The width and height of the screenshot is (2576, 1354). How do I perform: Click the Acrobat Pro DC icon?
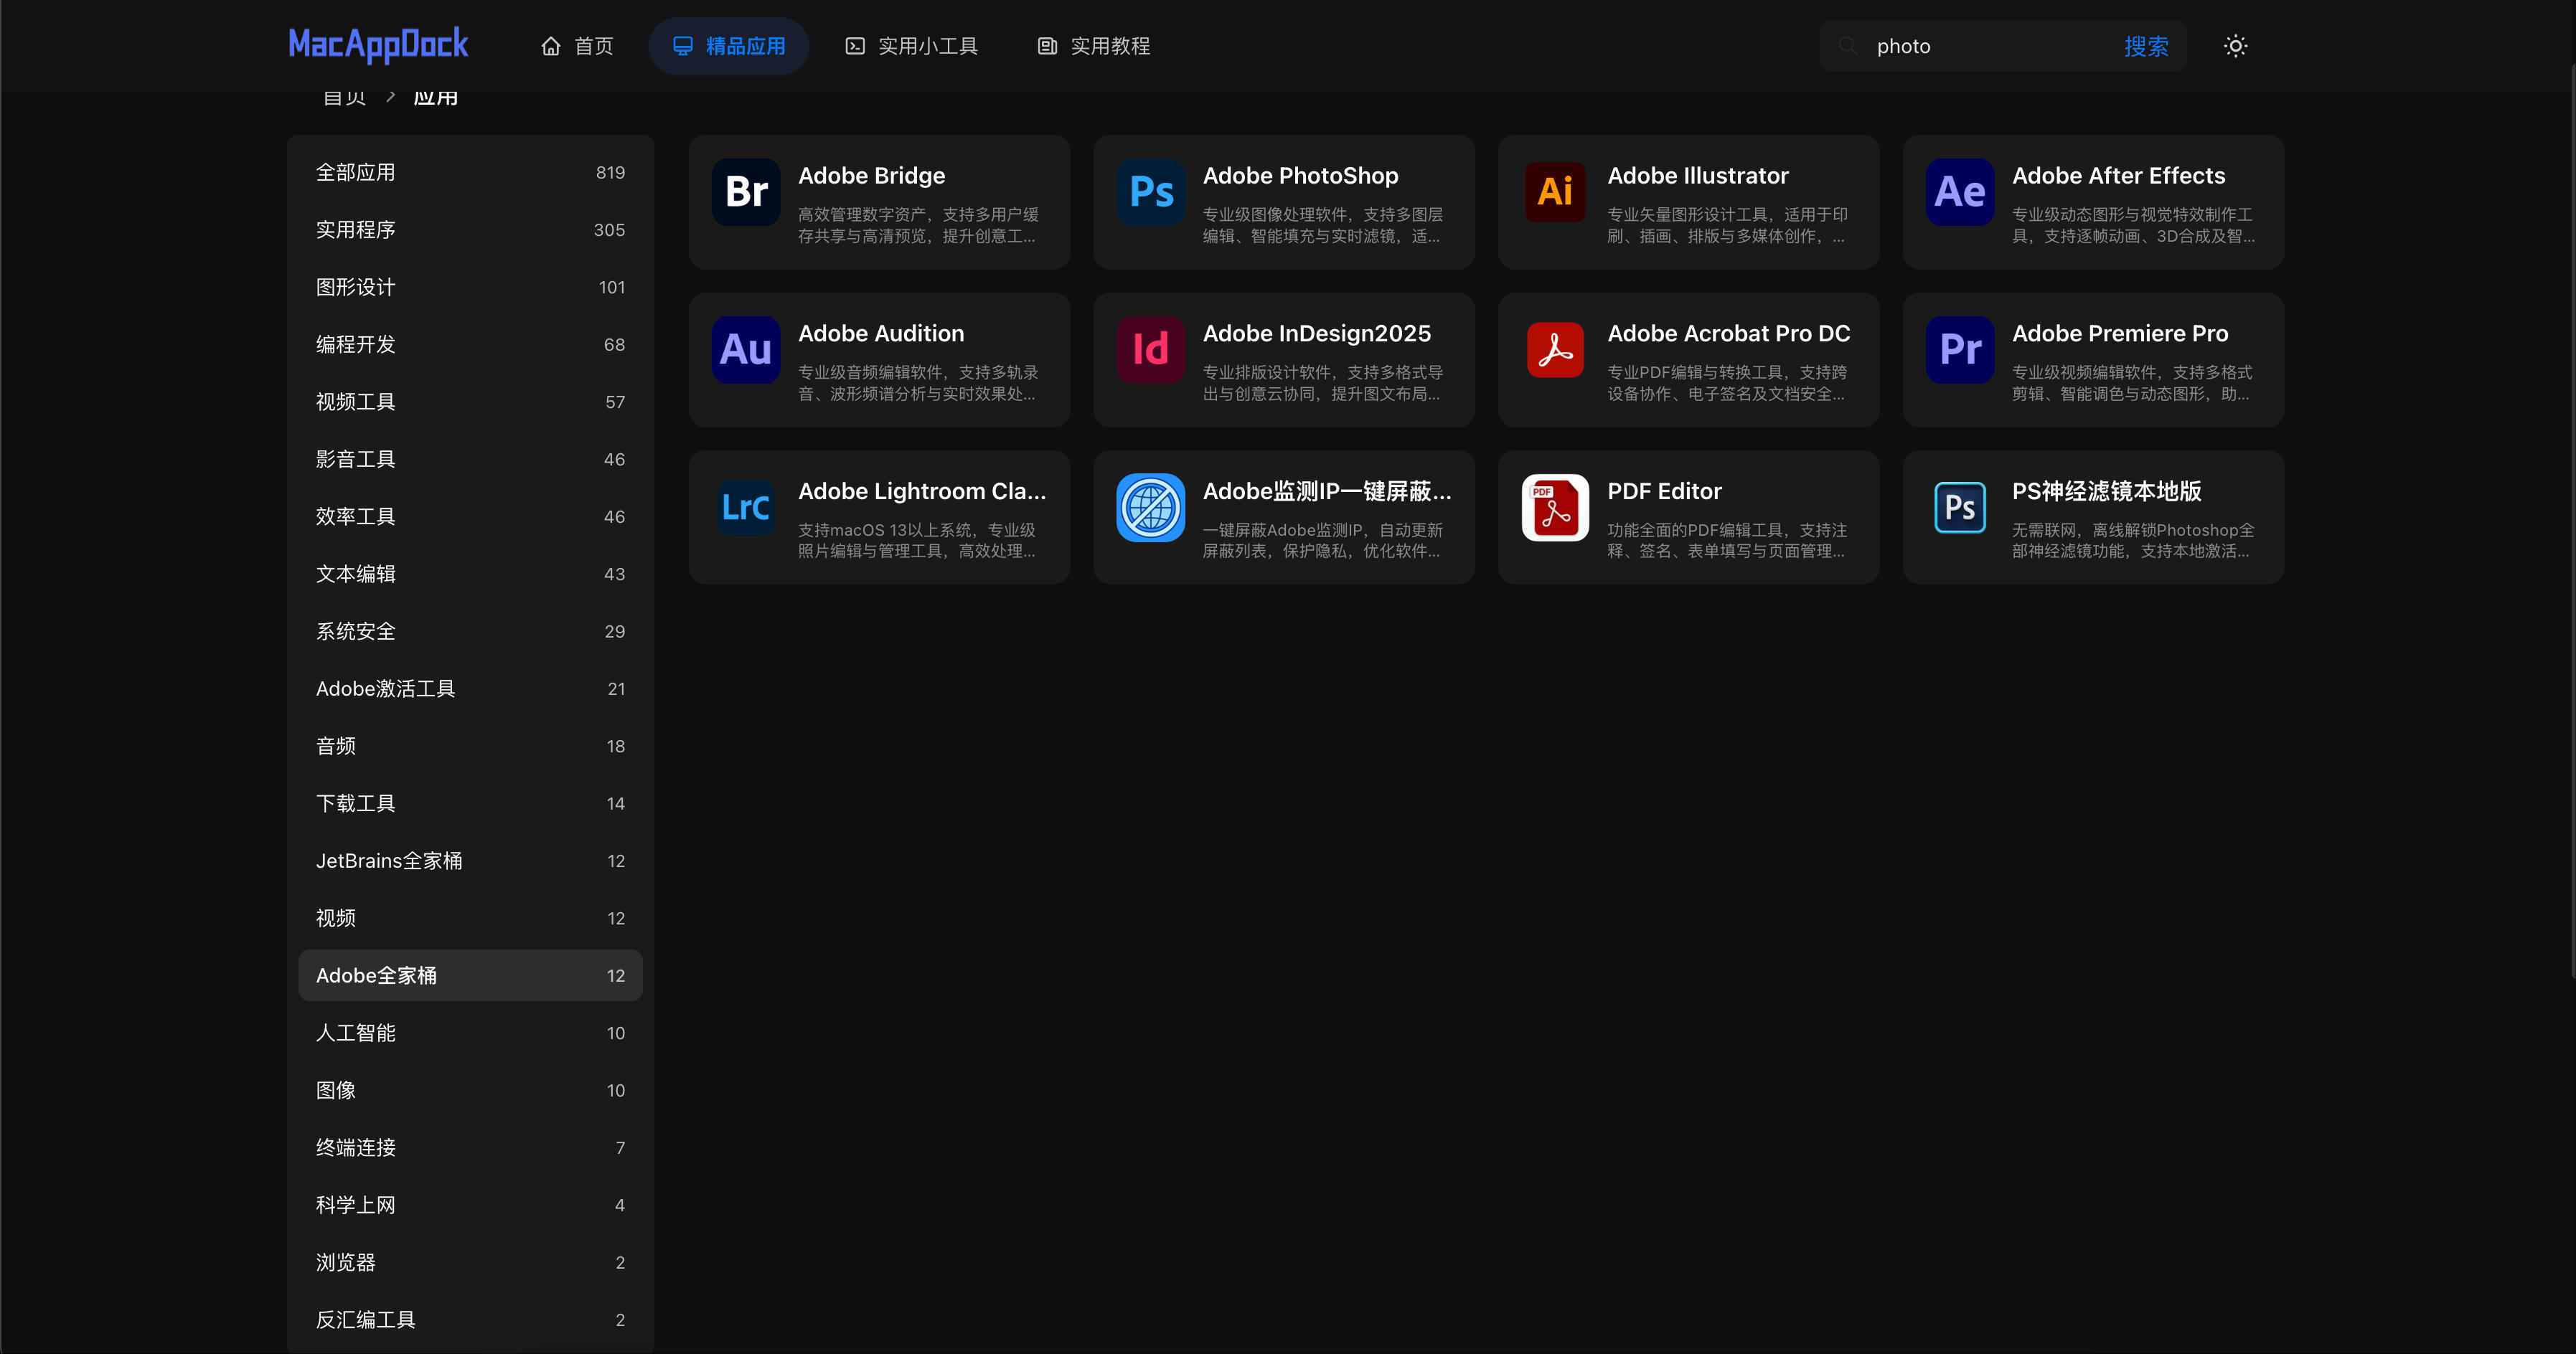1555,350
